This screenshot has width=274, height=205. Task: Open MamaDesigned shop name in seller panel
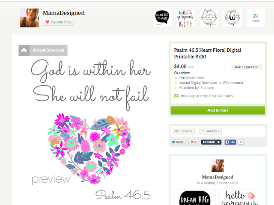[x=217, y=177]
